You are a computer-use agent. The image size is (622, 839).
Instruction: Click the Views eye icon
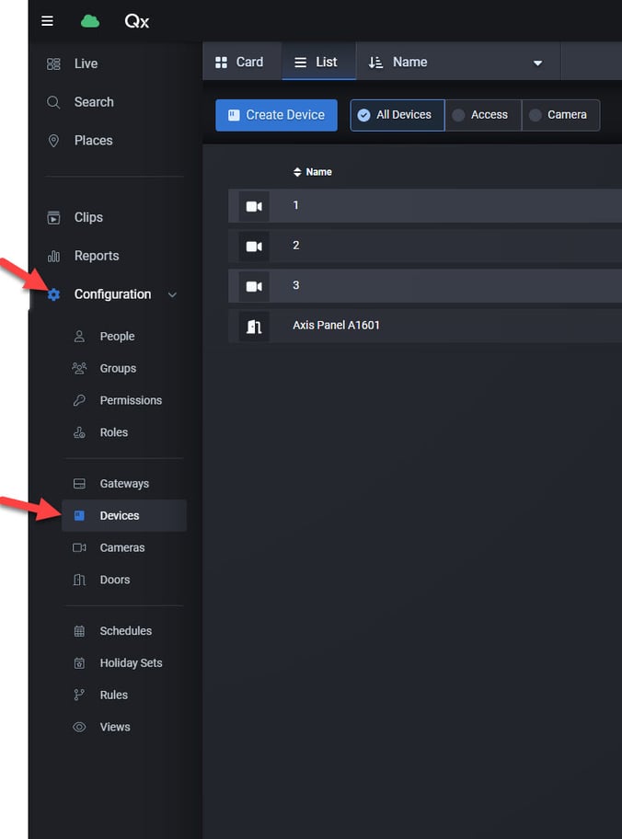tap(79, 727)
